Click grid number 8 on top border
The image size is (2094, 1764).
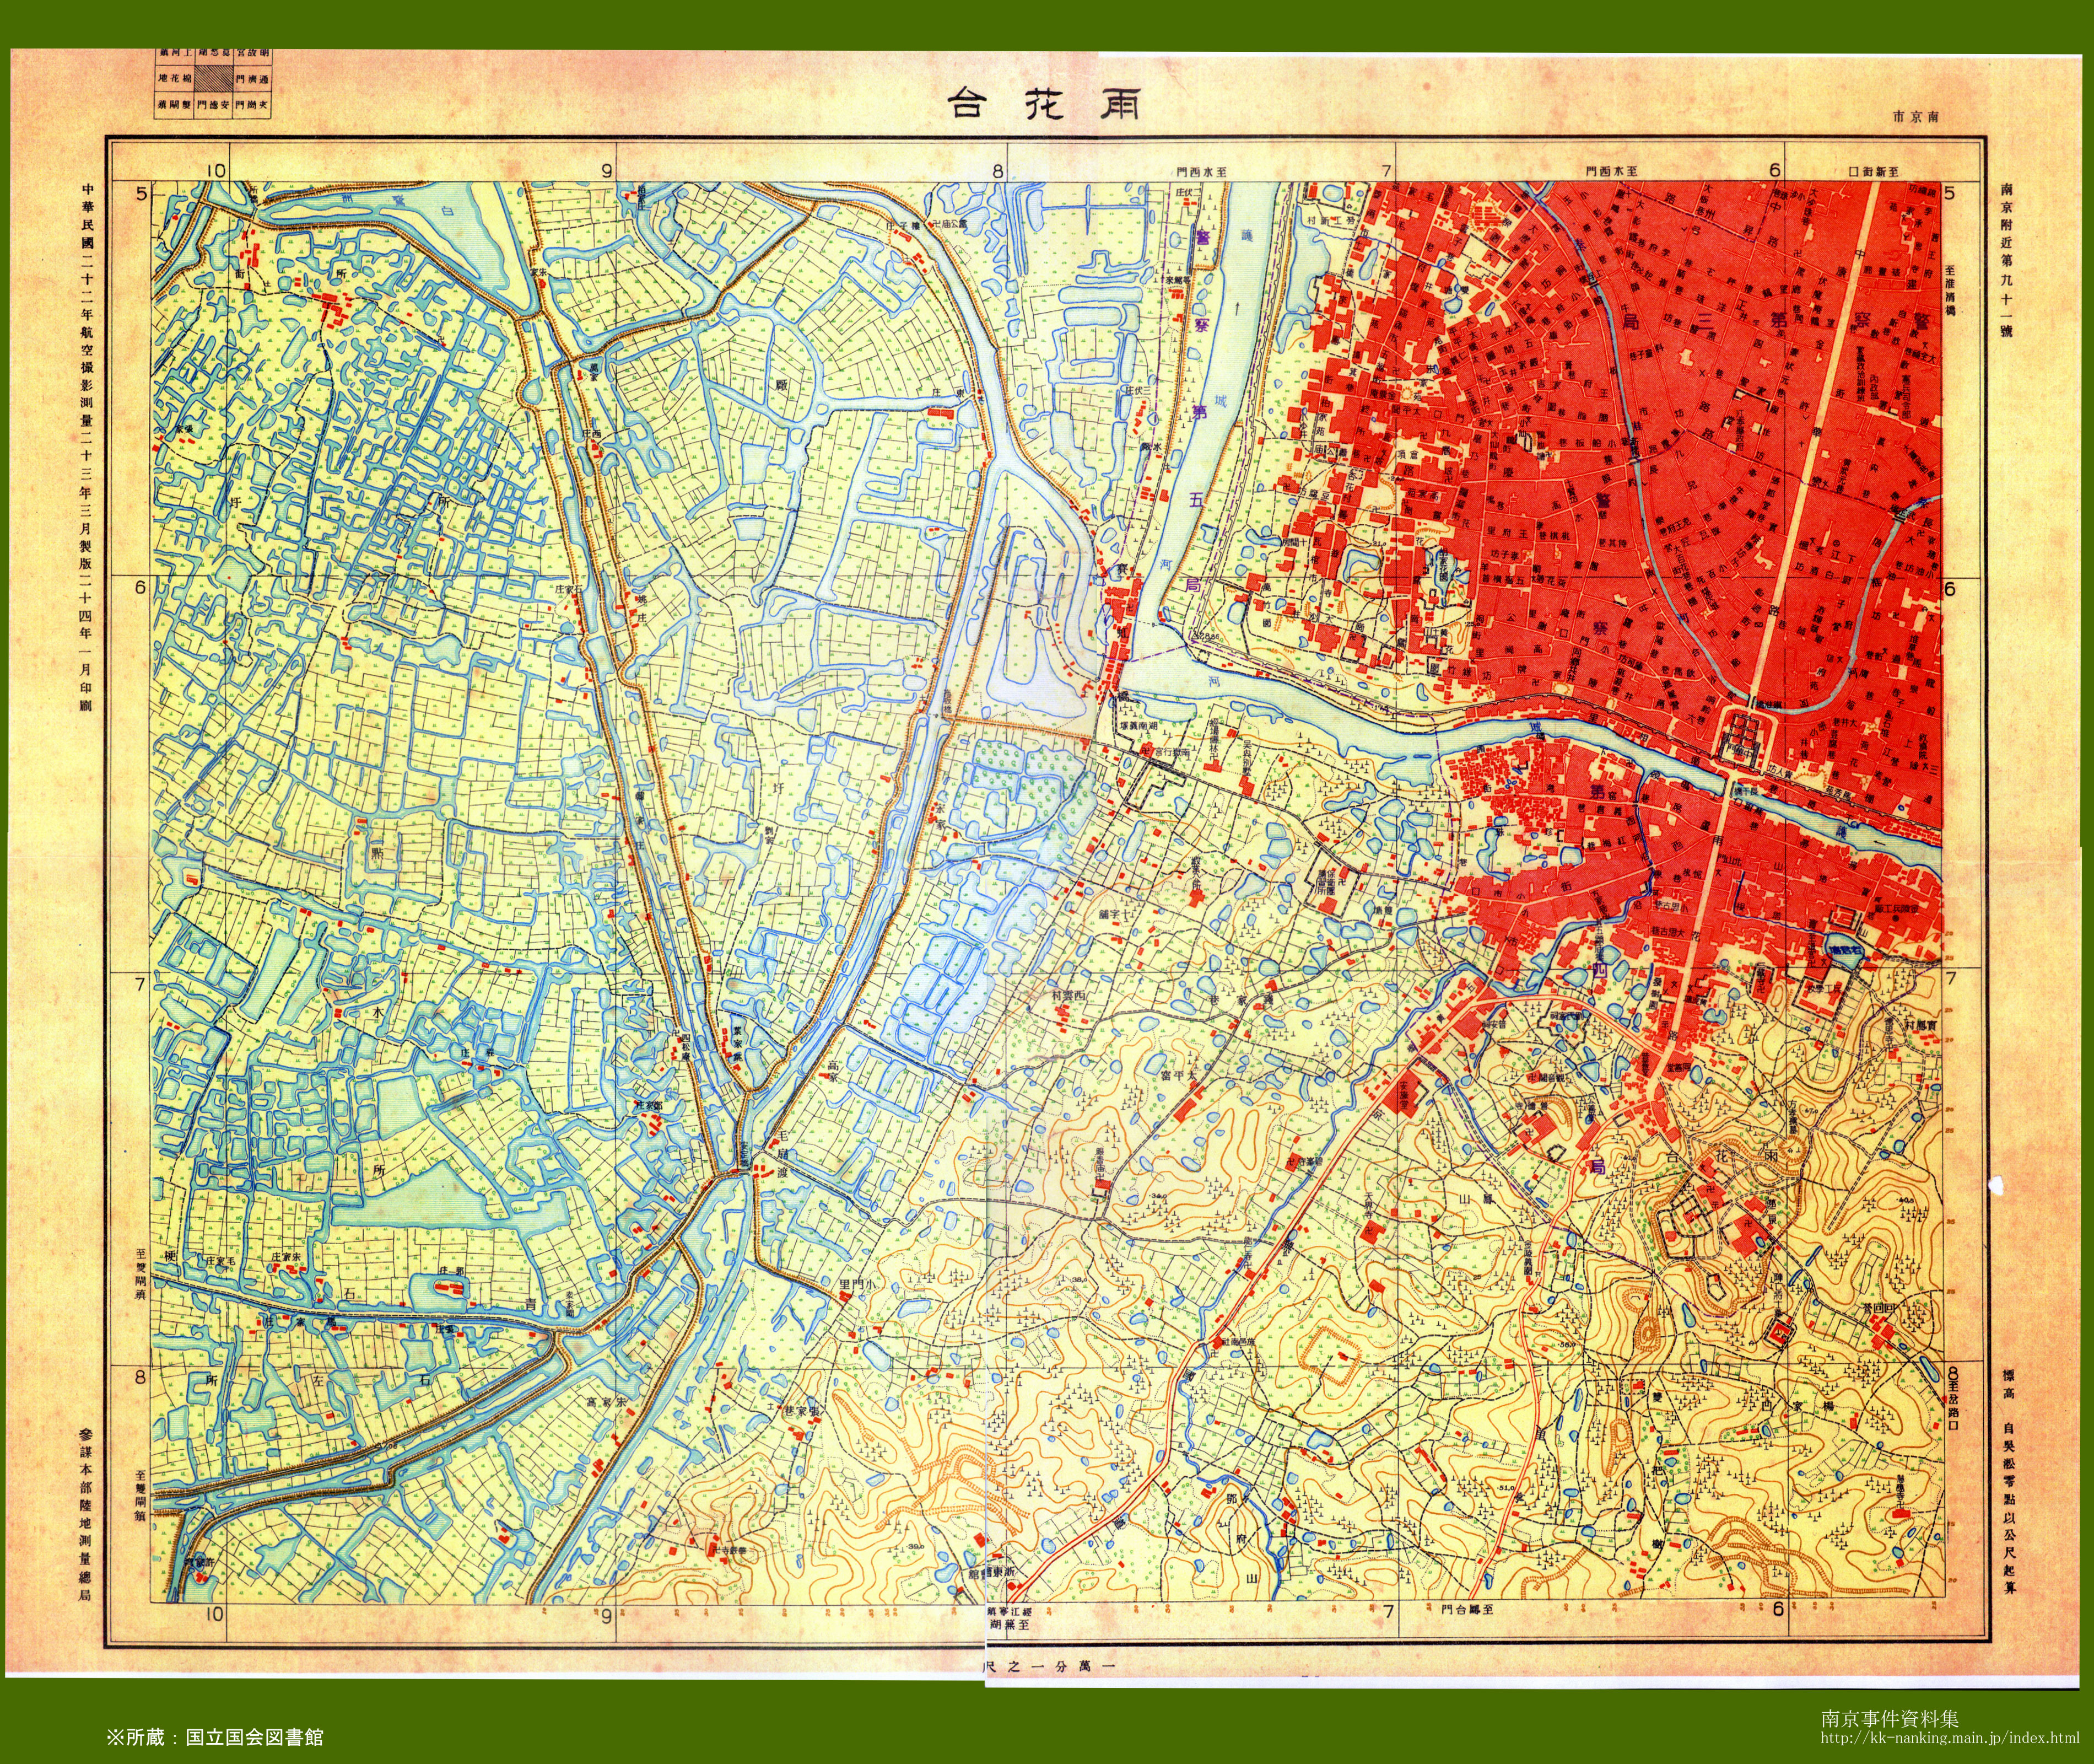click(996, 171)
